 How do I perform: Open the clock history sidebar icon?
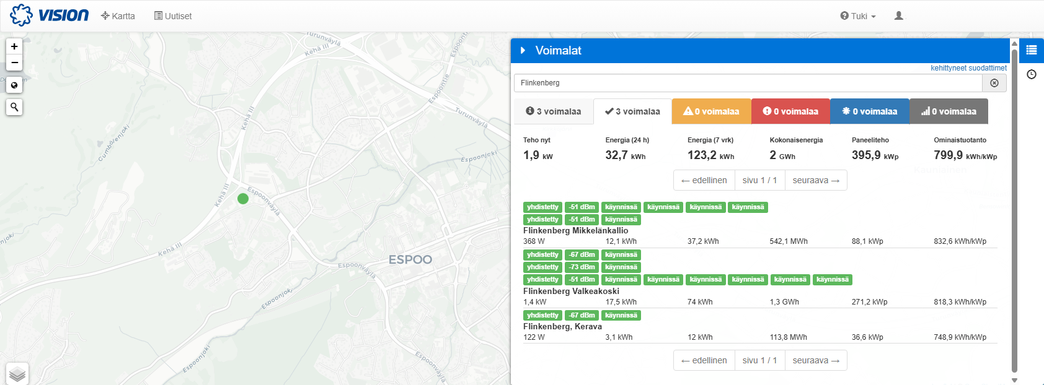(1032, 74)
